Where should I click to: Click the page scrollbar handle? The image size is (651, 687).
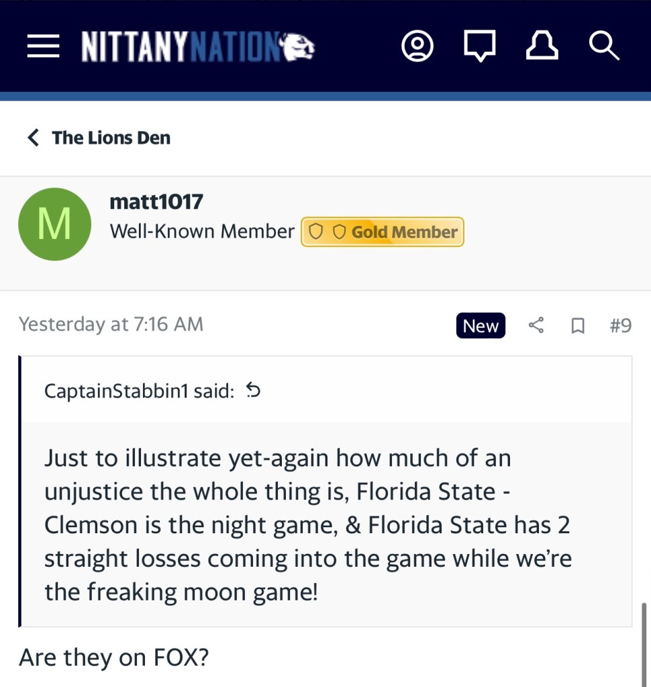pos(645,645)
